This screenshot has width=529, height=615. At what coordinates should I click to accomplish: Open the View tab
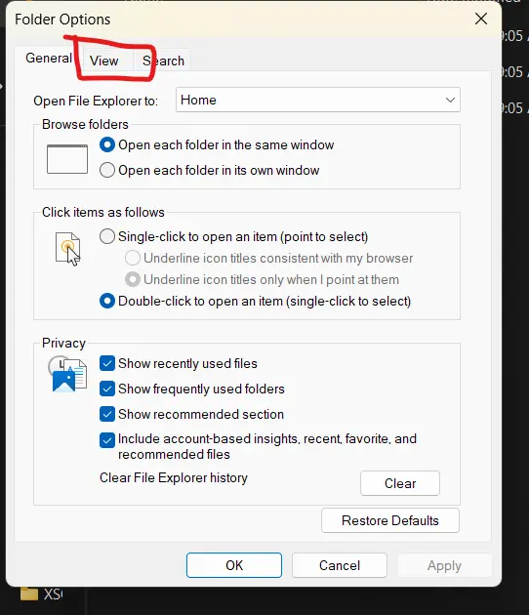pos(103,61)
